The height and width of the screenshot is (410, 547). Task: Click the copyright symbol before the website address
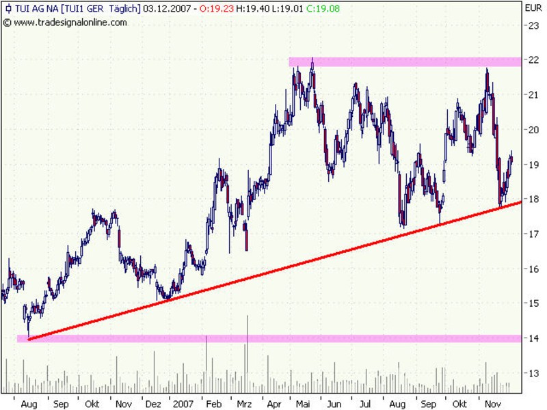pyautogui.click(x=6, y=22)
